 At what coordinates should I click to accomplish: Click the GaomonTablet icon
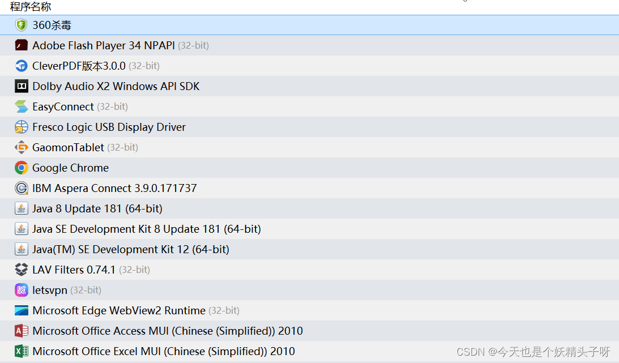(x=22, y=147)
